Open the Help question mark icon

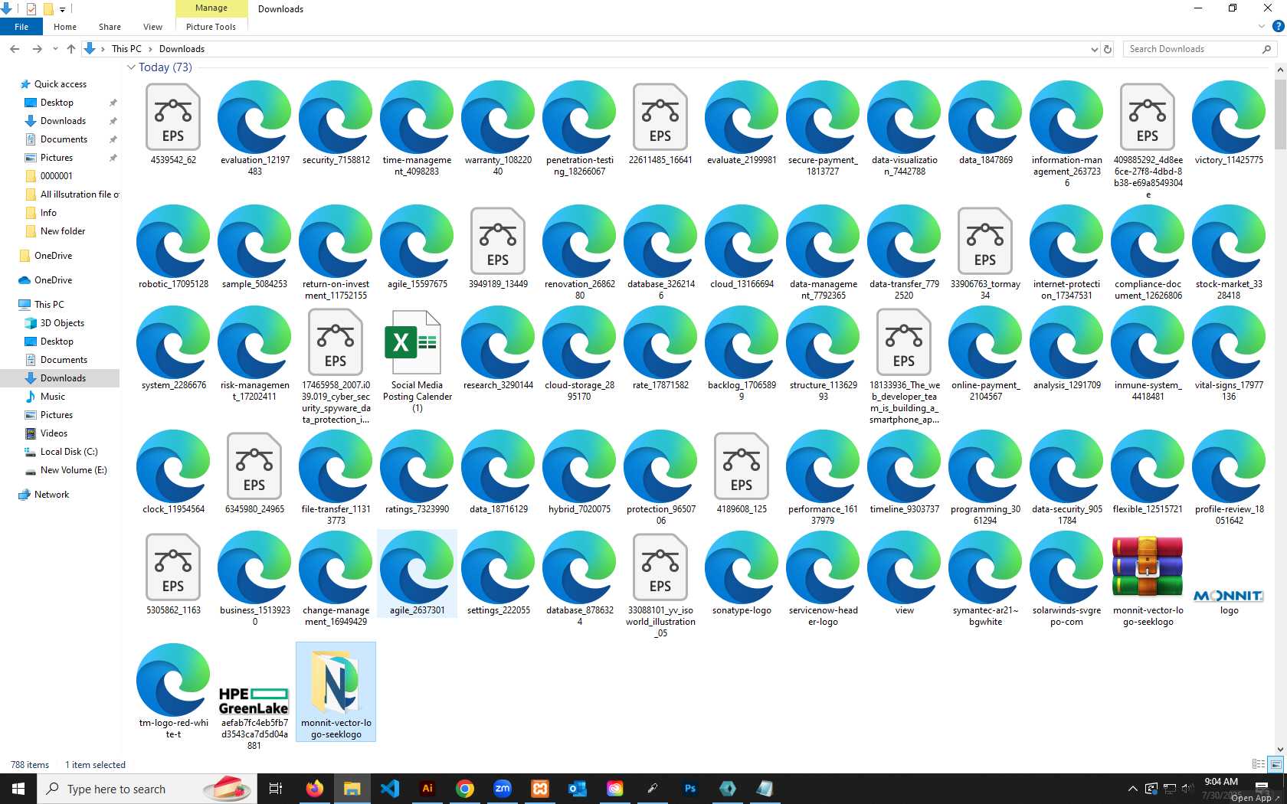1278,26
